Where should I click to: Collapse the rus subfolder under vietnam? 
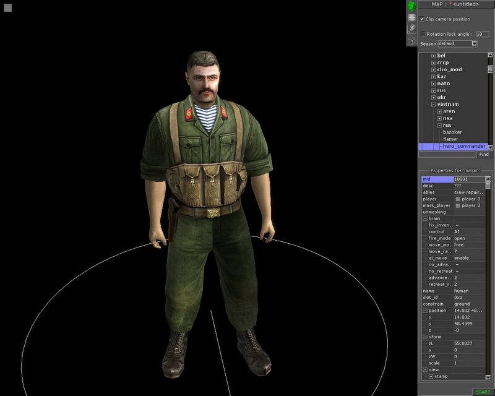[439, 126]
